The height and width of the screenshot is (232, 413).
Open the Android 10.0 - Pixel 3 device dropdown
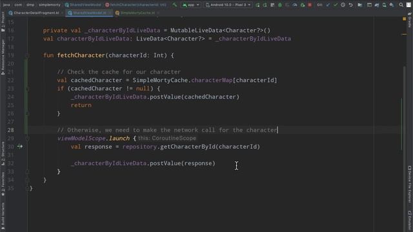tap(228, 5)
